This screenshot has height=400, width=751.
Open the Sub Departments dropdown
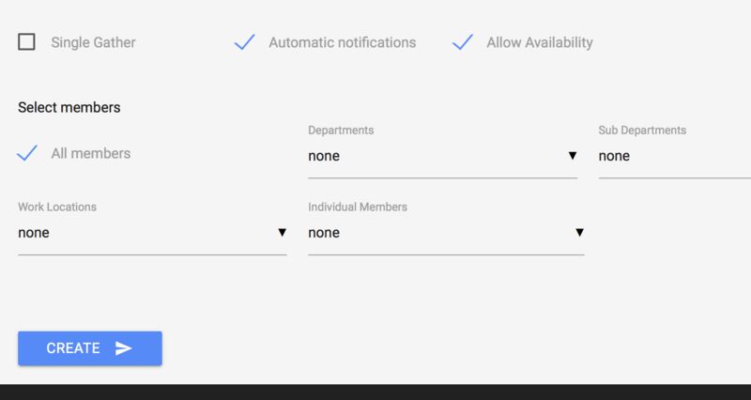click(672, 156)
